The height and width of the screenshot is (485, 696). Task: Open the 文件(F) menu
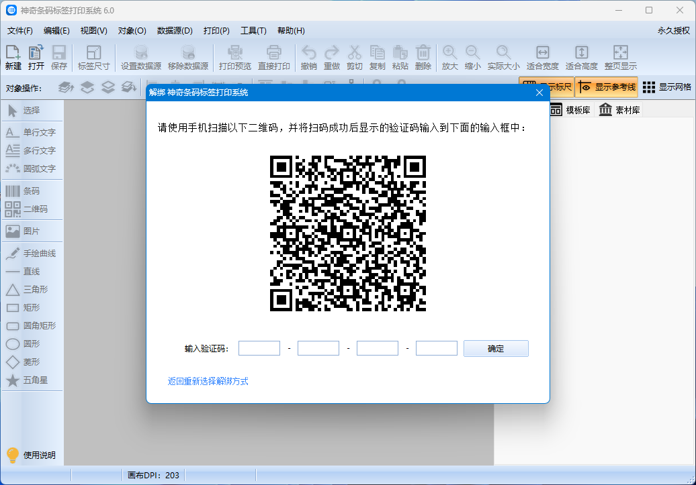pos(20,31)
